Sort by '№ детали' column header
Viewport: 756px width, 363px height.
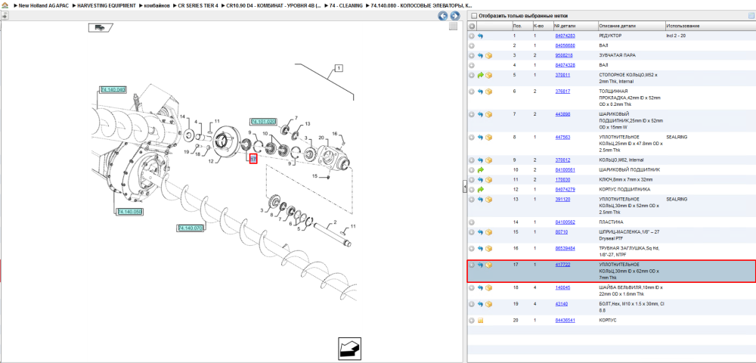tap(575, 26)
